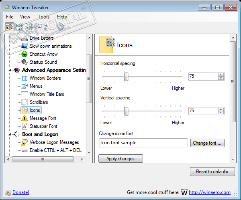Select the green Shortcut Arrow icon
The image size is (241, 200).
pyautogui.click(x=24, y=54)
